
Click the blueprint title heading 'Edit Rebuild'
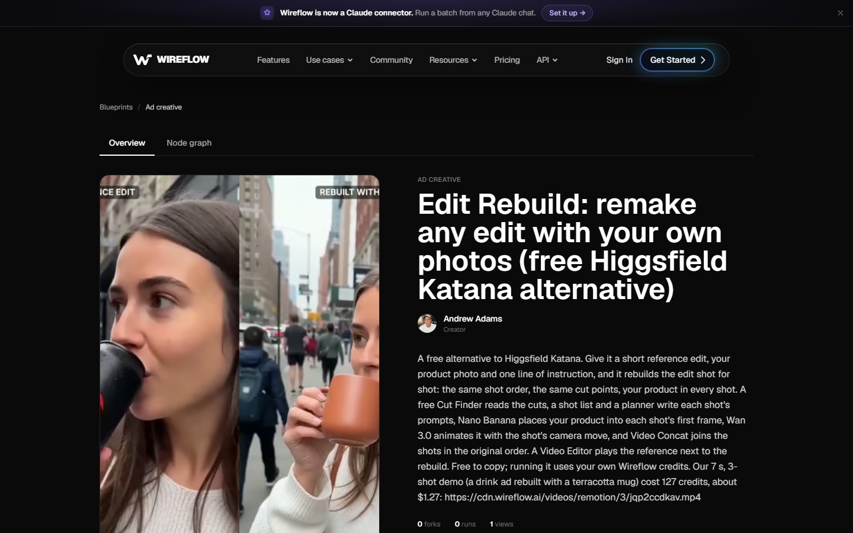(x=572, y=246)
